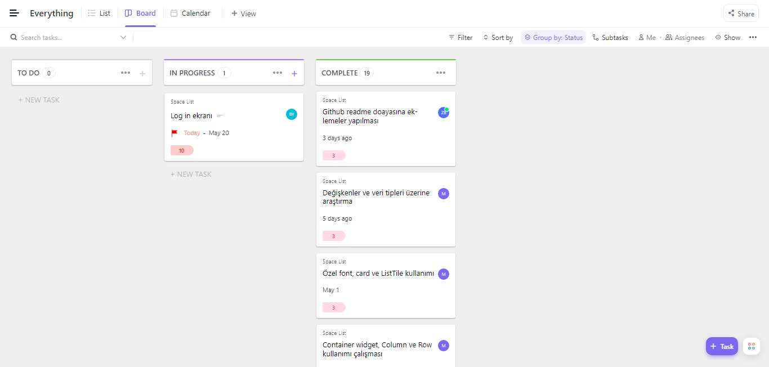Add a task via NEW TASK under TO DO
This screenshot has width=769, height=367.
click(39, 100)
